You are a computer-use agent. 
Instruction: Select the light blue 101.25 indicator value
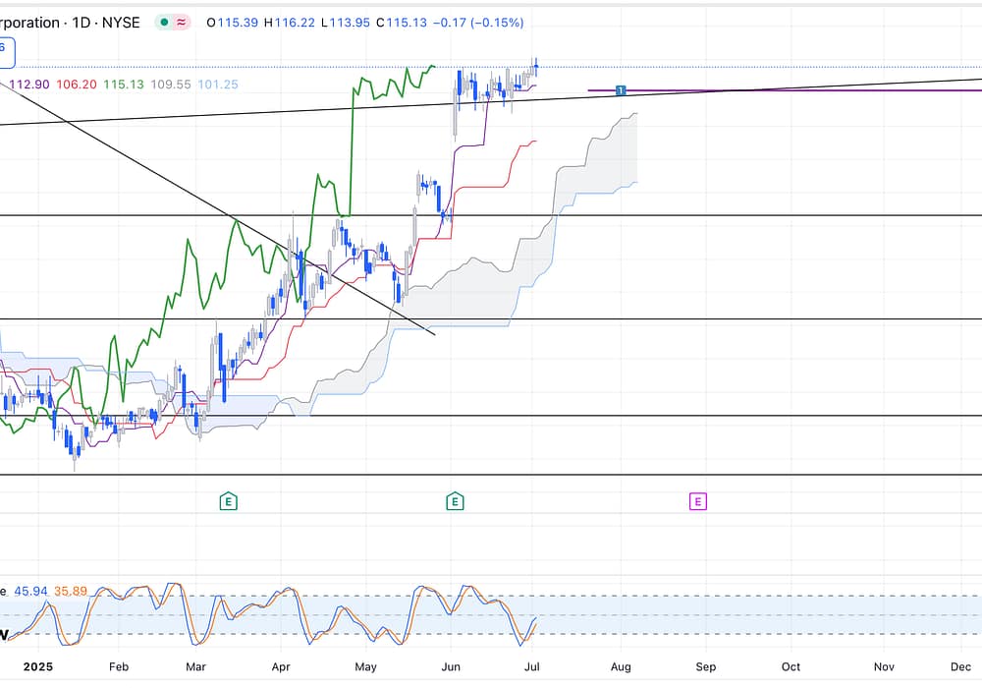pyautogui.click(x=217, y=85)
